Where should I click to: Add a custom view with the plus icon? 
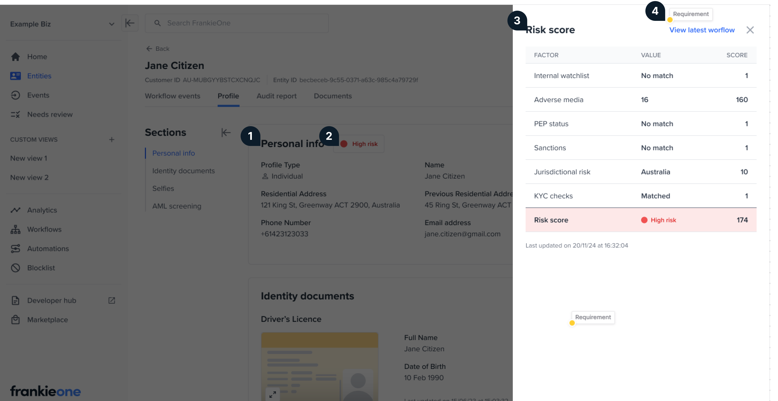[112, 140]
